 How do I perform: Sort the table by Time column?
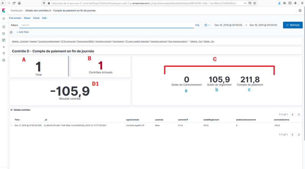17,120
